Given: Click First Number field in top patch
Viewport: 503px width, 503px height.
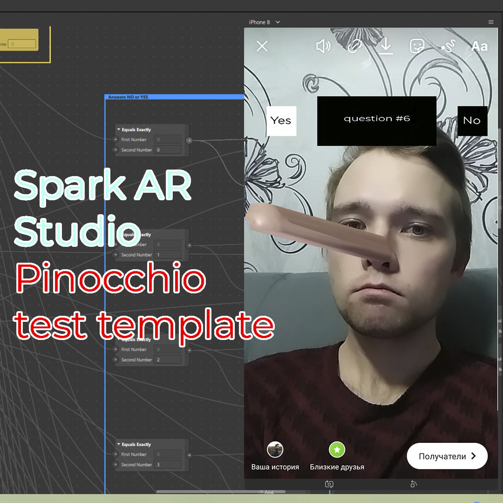Looking at the screenshot, I should pos(168,140).
